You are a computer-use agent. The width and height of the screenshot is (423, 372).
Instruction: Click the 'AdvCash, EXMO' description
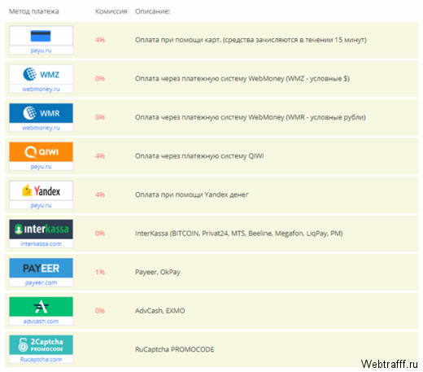point(160,311)
